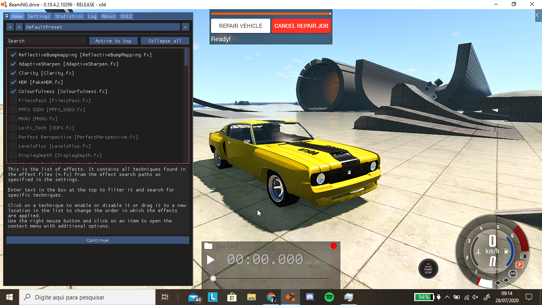The width and height of the screenshot is (542, 305).
Task: Enable the FilmicPass effect
Action: (x=13, y=100)
